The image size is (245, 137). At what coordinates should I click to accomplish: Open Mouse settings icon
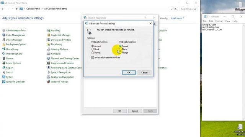[x=4, y=58]
